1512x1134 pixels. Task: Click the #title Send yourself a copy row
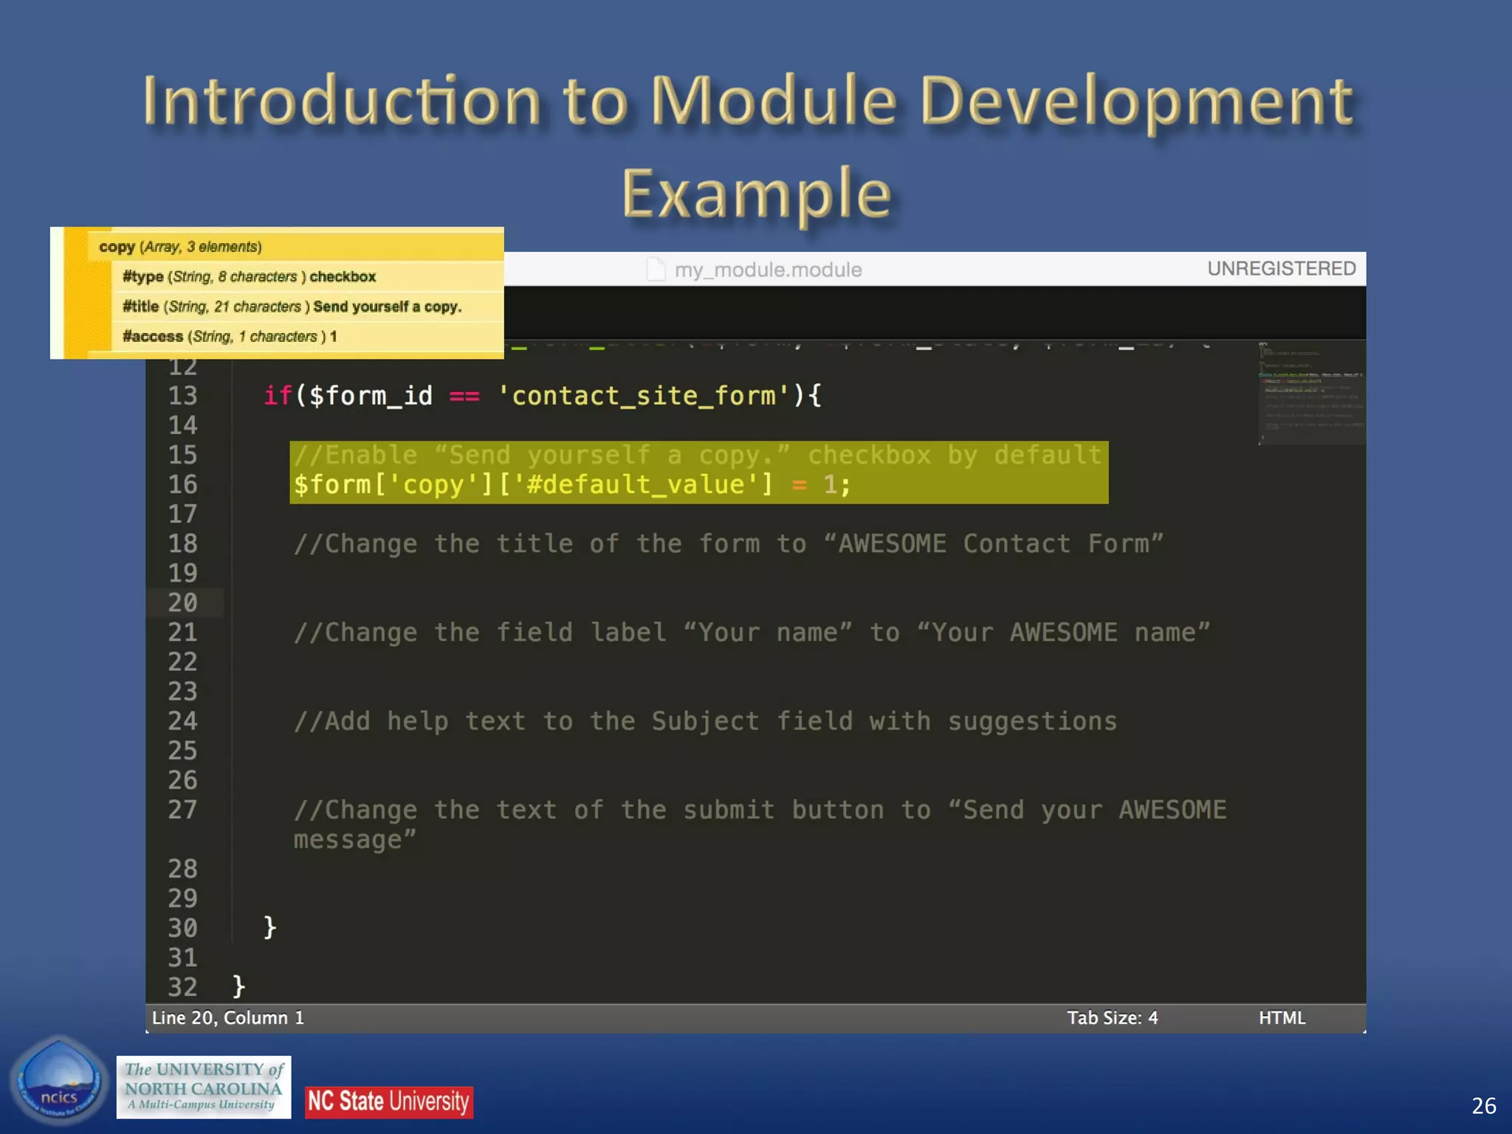click(x=292, y=306)
